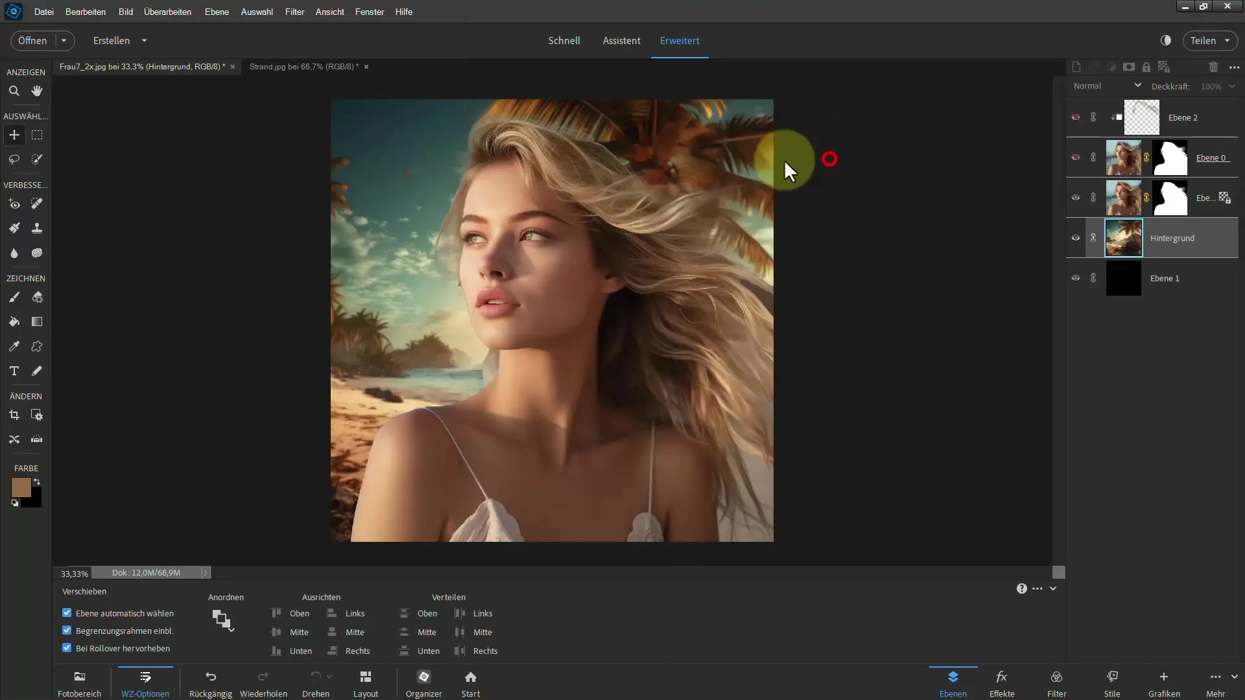1245x700 pixels.
Task: Click the Fotobereich button
Action: (80, 684)
